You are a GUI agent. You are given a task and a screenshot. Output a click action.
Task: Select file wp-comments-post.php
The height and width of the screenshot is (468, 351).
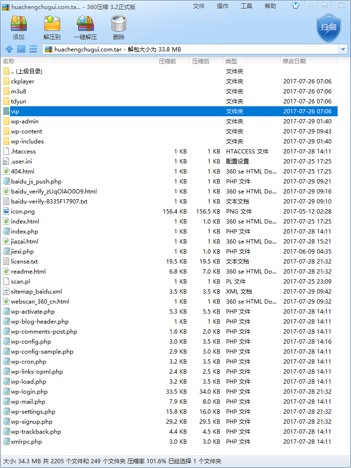coord(169,331)
